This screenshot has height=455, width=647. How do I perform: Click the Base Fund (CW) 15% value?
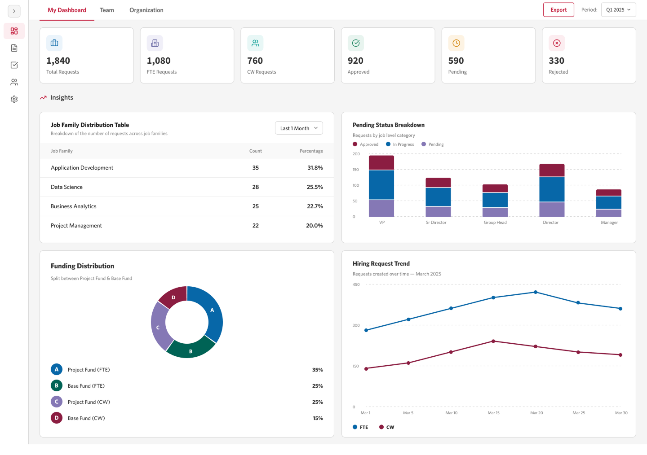318,418
